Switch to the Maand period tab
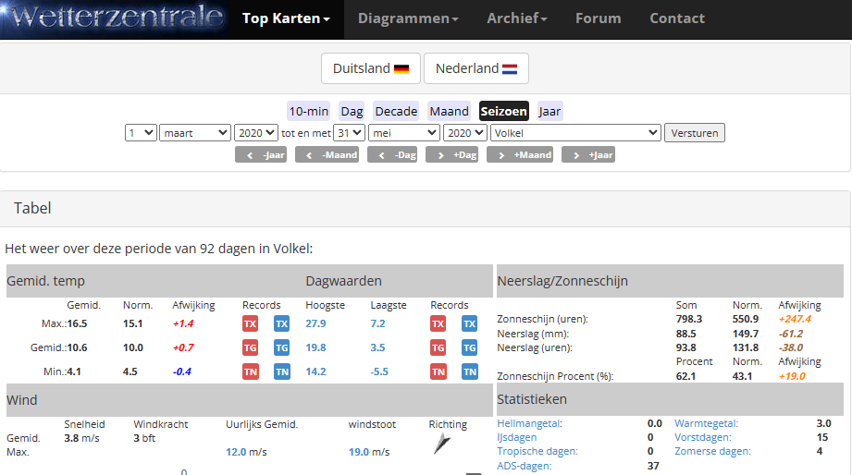 click(x=449, y=111)
